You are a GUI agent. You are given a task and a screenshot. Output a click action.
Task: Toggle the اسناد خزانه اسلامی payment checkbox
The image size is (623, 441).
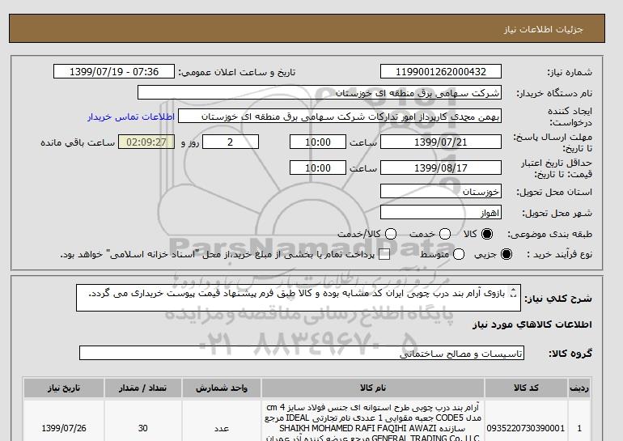[x=384, y=255]
